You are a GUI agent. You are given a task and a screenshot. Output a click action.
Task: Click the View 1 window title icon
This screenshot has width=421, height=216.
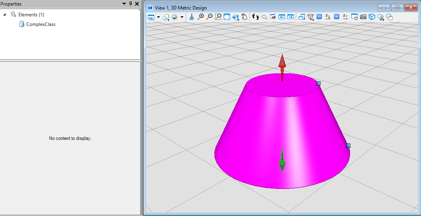(150, 8)
